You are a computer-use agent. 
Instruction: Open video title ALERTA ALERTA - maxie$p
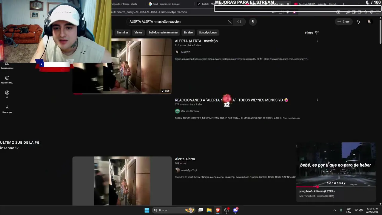196,41
